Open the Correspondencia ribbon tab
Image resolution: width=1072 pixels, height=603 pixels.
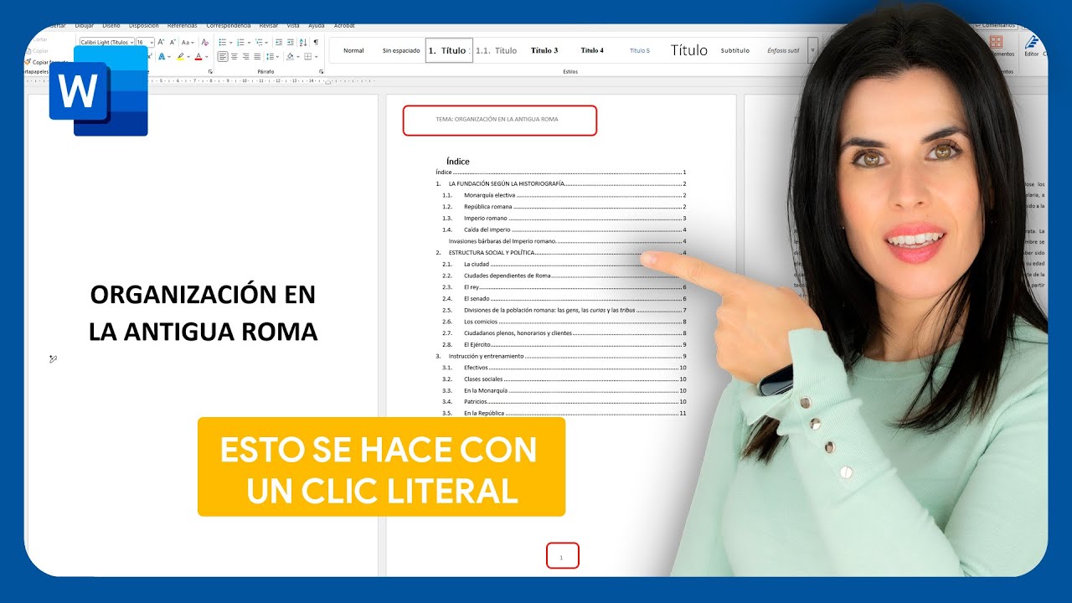(x=229, y=26)
